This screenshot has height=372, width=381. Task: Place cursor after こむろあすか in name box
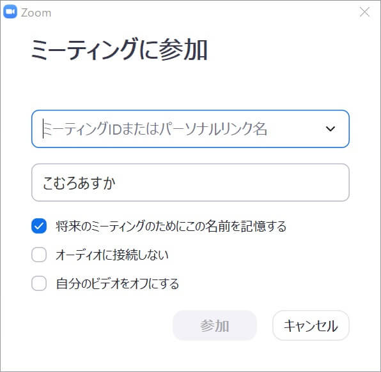(117, 182)
